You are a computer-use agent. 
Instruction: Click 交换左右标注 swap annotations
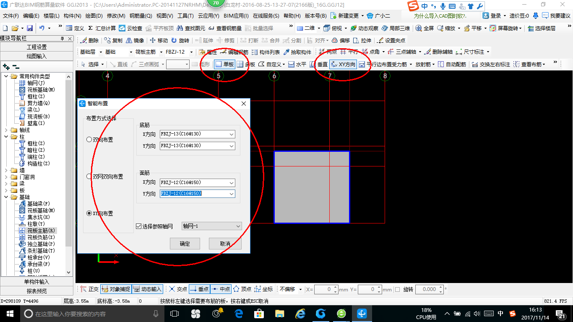pyautogui.click(x=491, y=64)
